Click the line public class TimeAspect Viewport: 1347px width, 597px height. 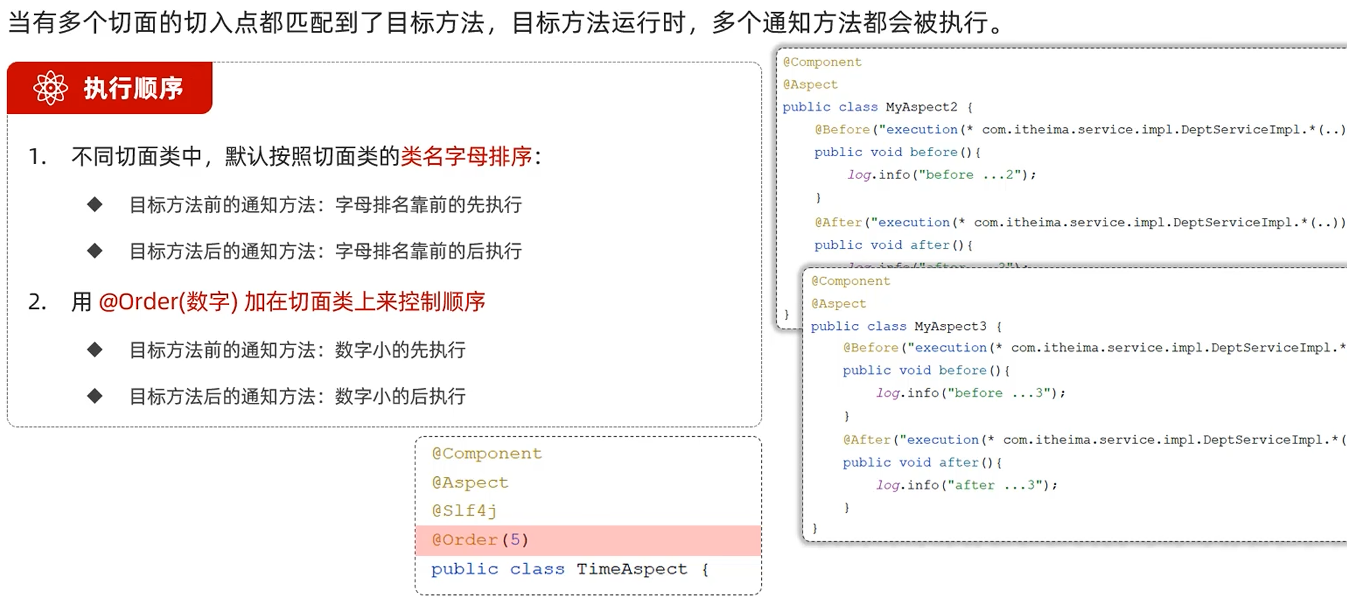[x=570, y=569]
